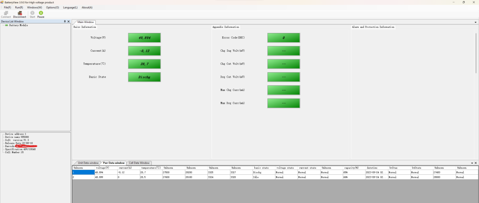This screenshot has height=203, width=479.
Task: Select the Main Window tab
Action: [86, 23]
